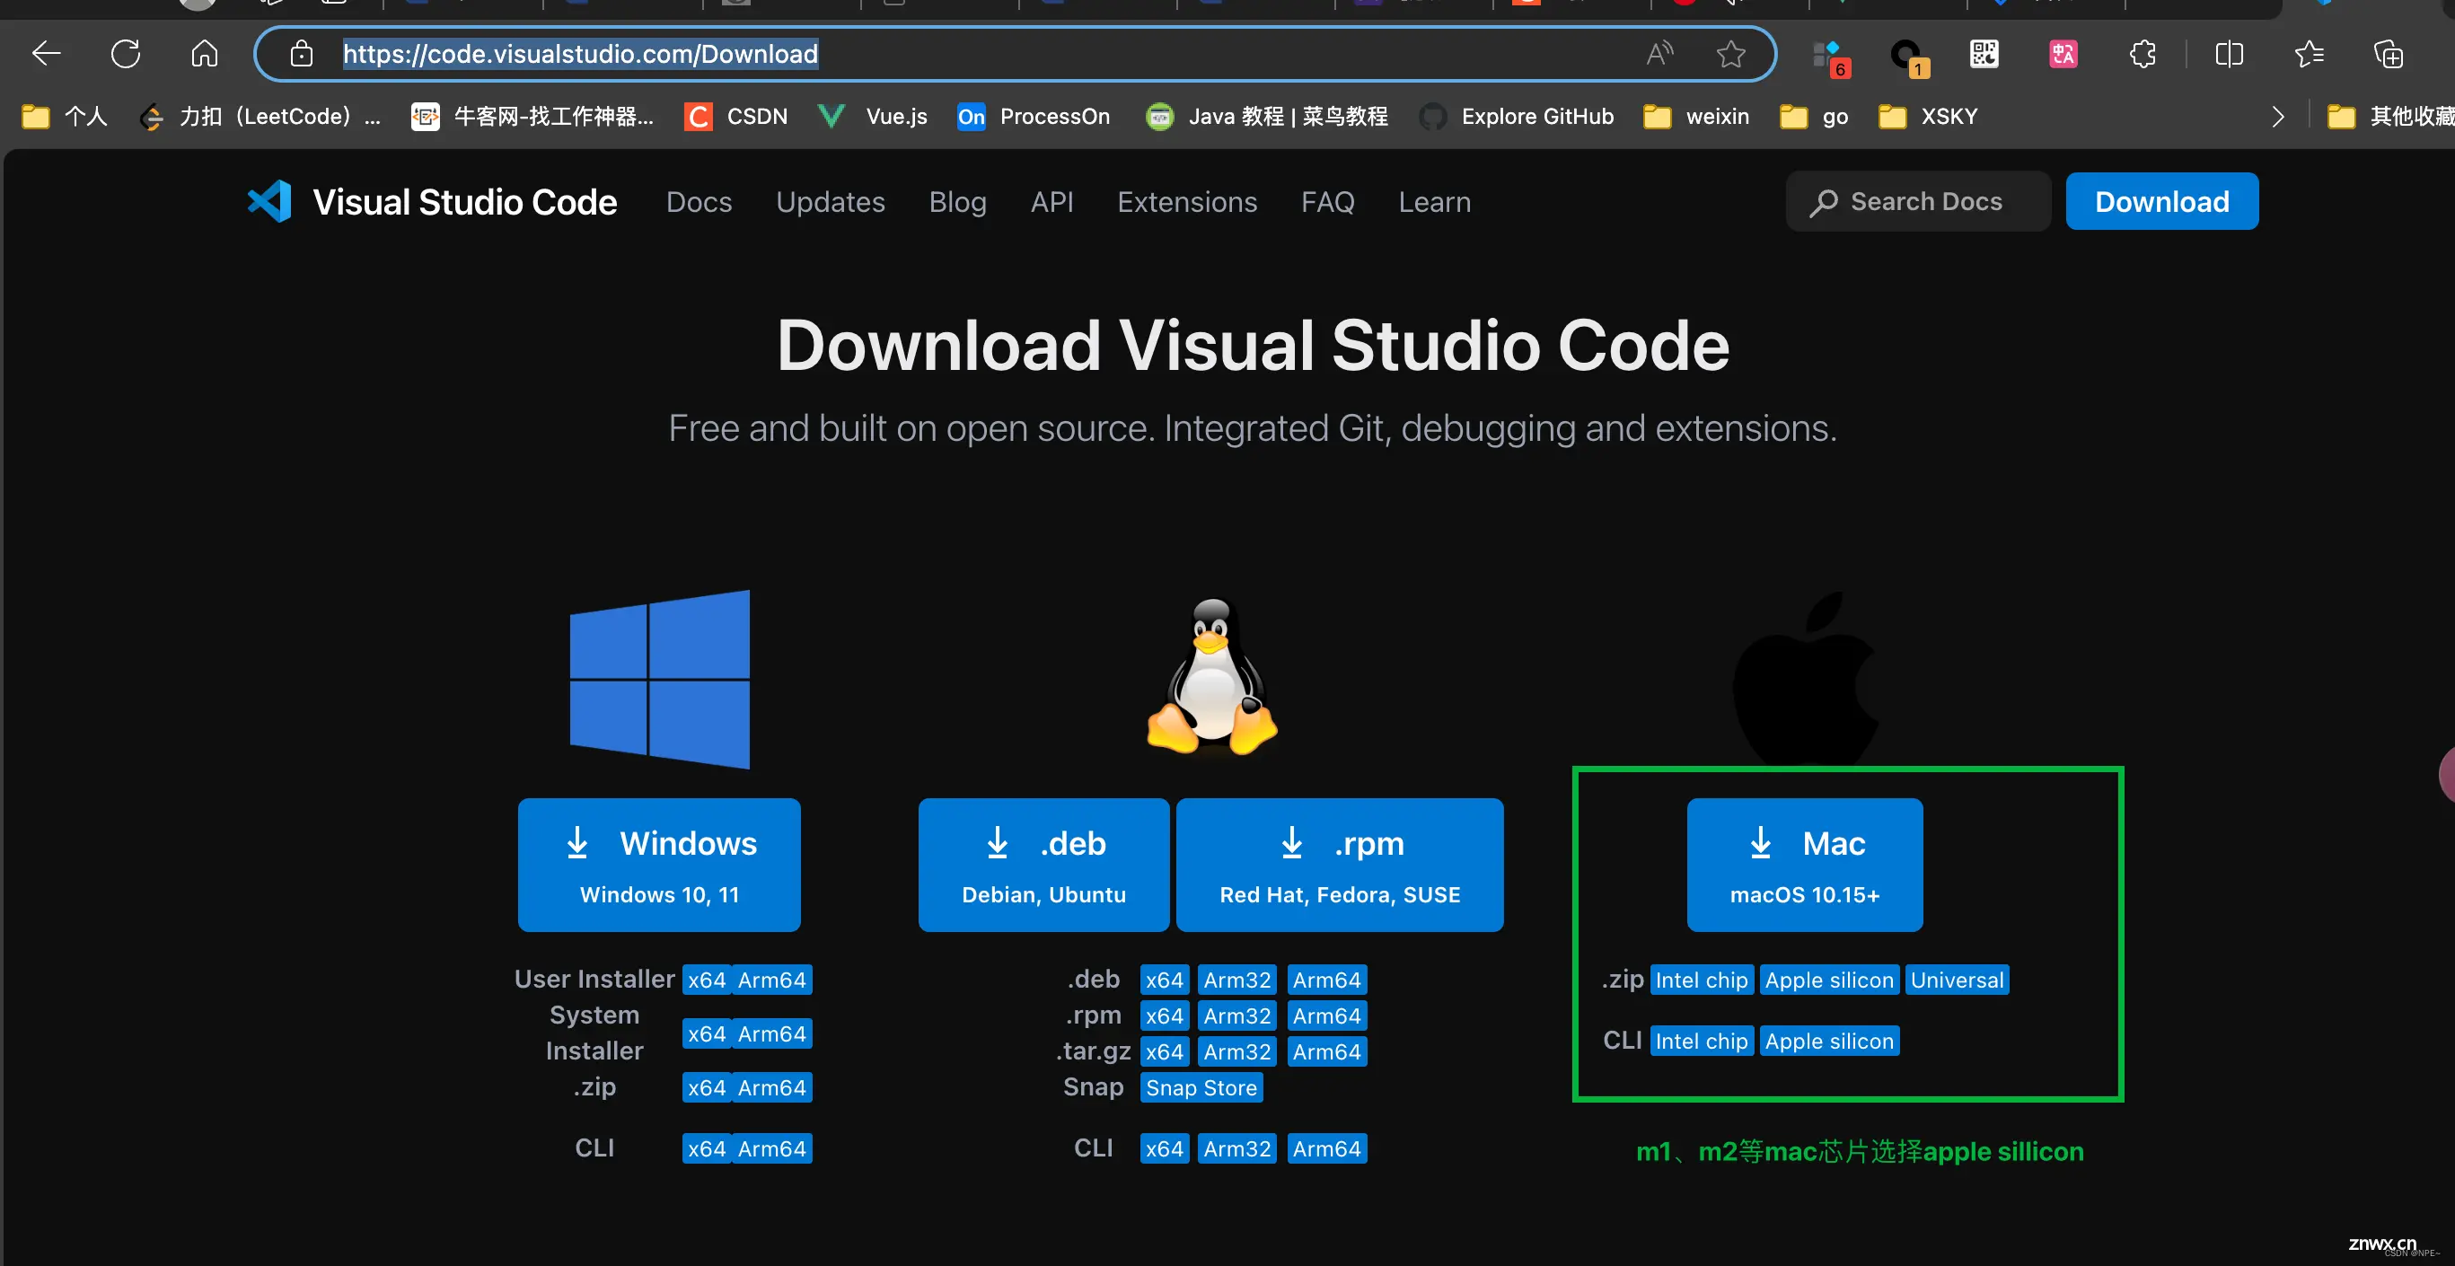
Task: Open the Docs nav item
Action: (699, 202)
